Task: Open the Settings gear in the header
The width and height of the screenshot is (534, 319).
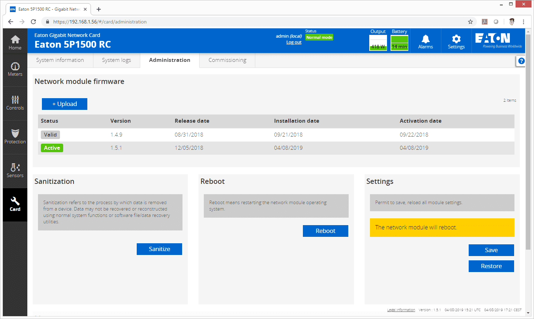Action: pyautogui.click(x=456, y=42)
